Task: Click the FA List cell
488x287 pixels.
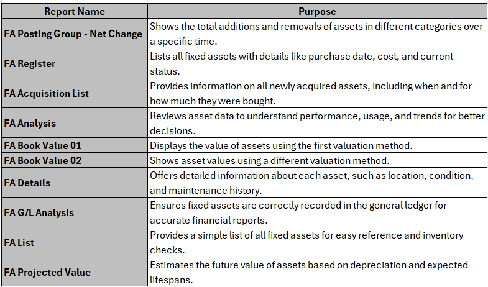Action: [75, 242]
